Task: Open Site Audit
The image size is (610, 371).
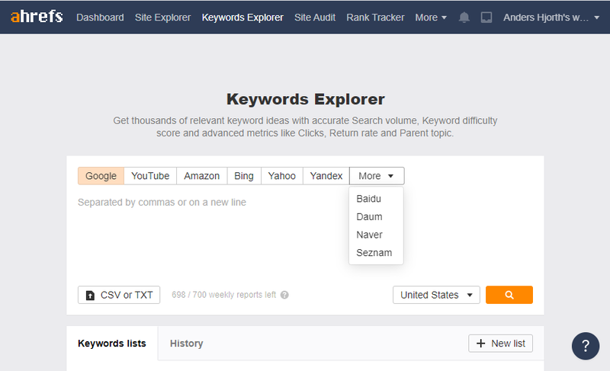Action: click(x=315, y=18)
